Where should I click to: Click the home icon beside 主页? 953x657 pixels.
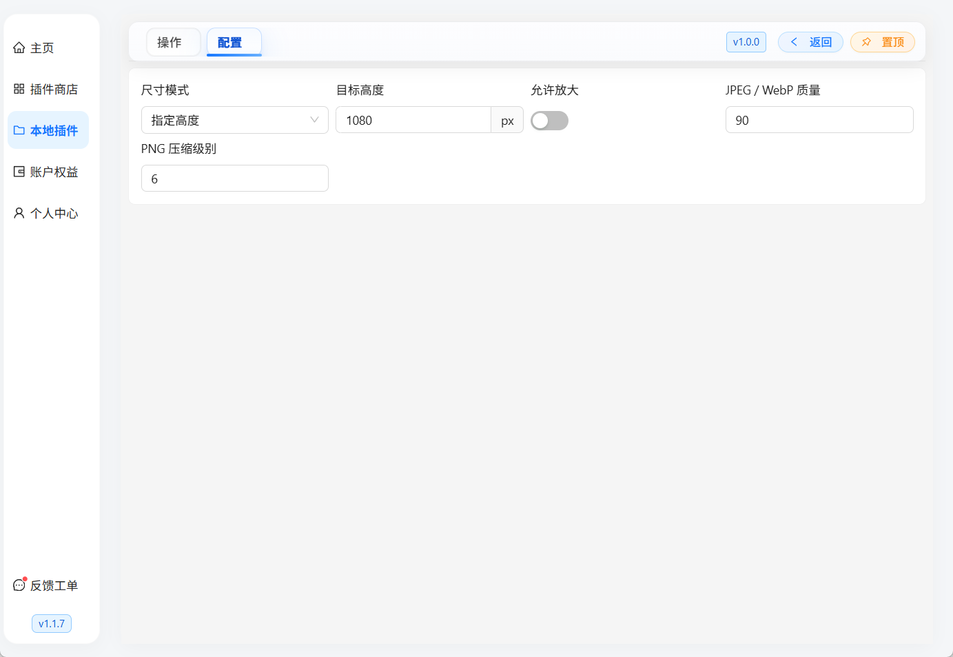click(x=19, y=48)
